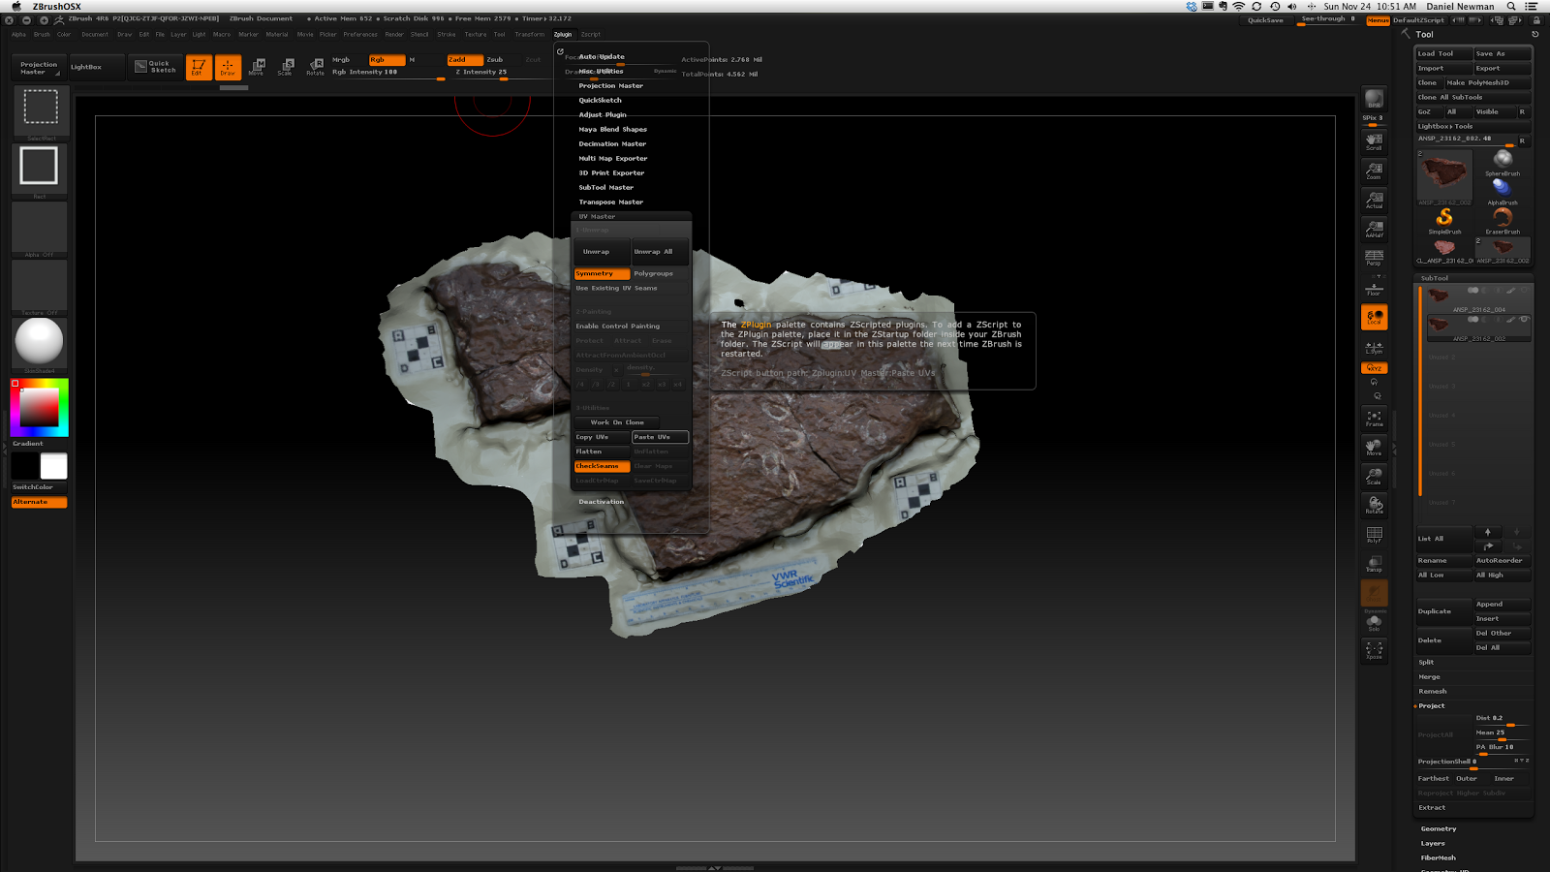
Task: Toggle Symmetry in UV Master
Action: coord(602,274)
